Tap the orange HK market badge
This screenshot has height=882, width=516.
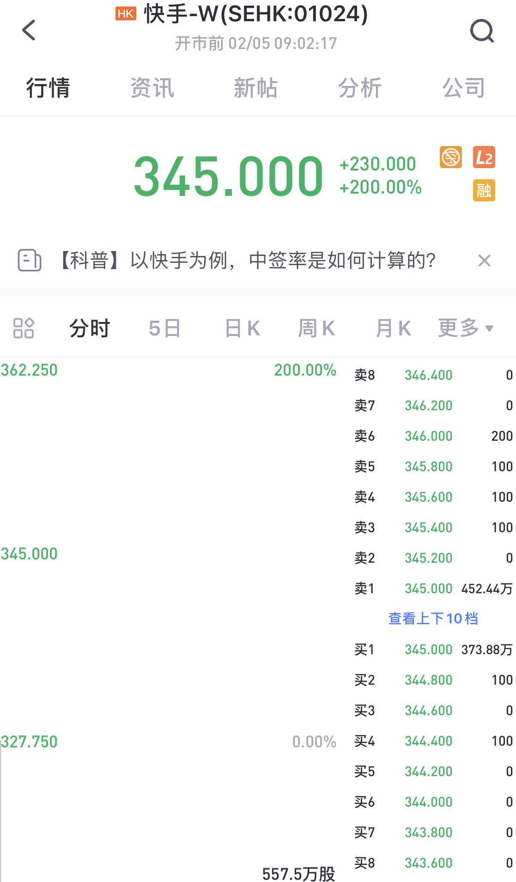click(126, 14)
